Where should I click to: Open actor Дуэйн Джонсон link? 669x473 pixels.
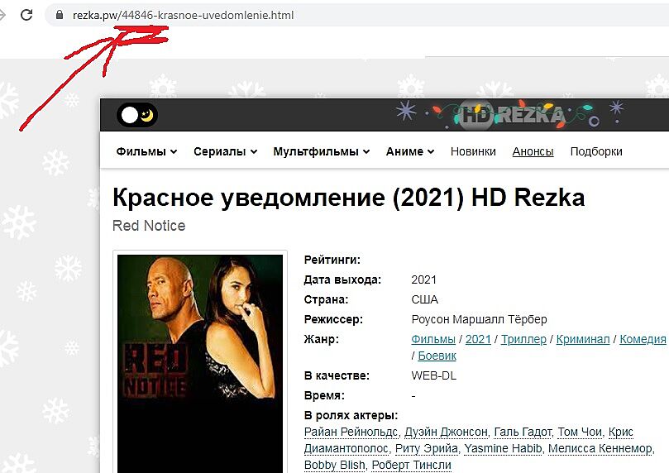tap(446, 432)
